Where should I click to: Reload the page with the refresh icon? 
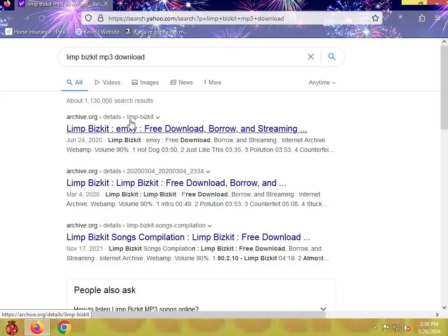(x=42, y=18)
